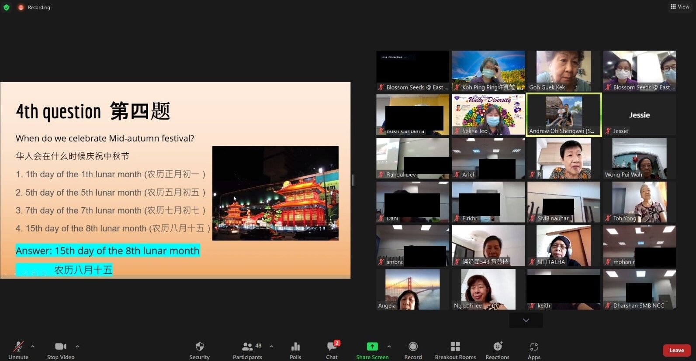The height and width of the screenshot is (361, 696).
Task: Select Selina Teo video tile
Action: point(488,115)
